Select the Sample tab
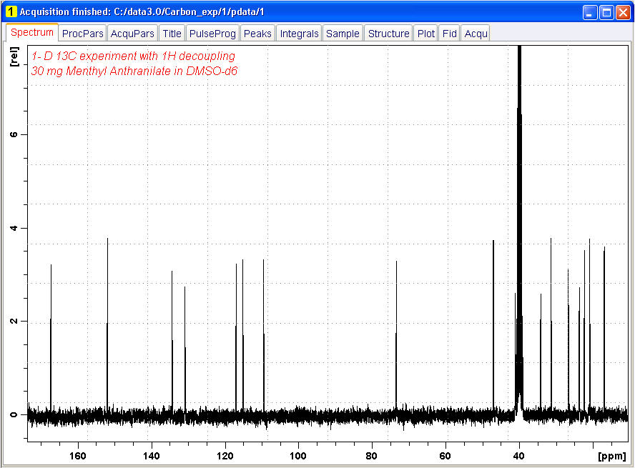This screenshot has height=468, width=635. click(343, 34)
